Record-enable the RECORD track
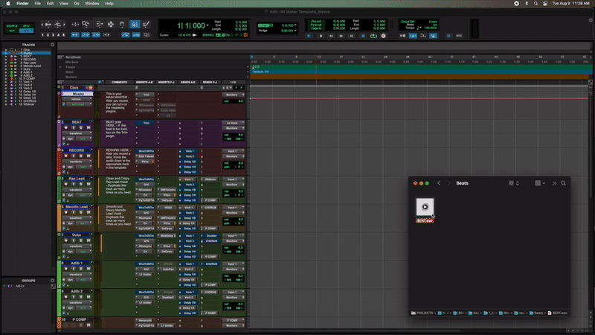 pyautogui.click(x=65, y=157)
